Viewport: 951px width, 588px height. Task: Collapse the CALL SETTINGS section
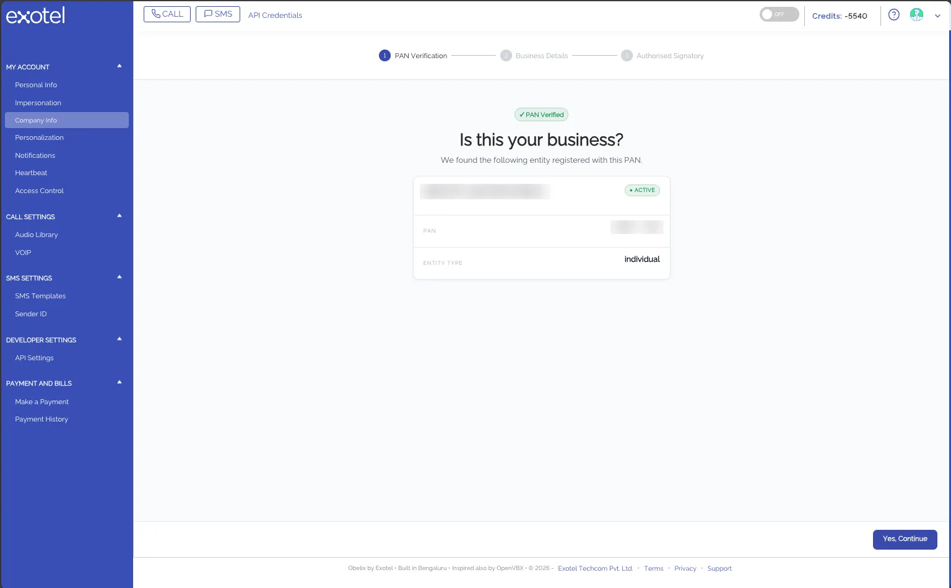coord(119,215)
